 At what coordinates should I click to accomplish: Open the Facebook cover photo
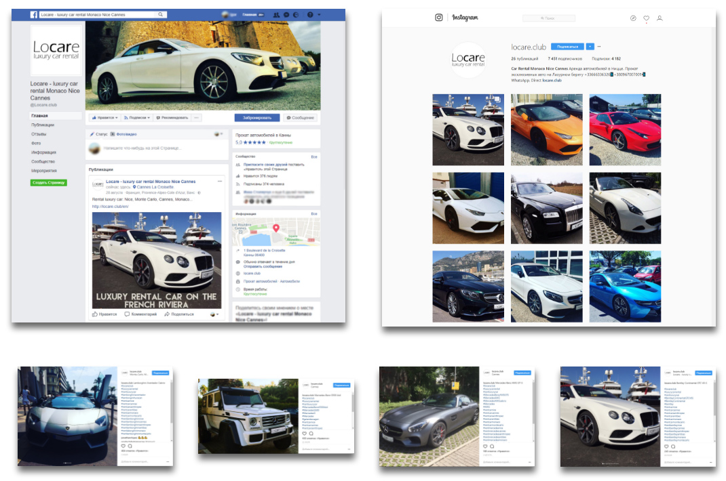click(x=203, y=65)
